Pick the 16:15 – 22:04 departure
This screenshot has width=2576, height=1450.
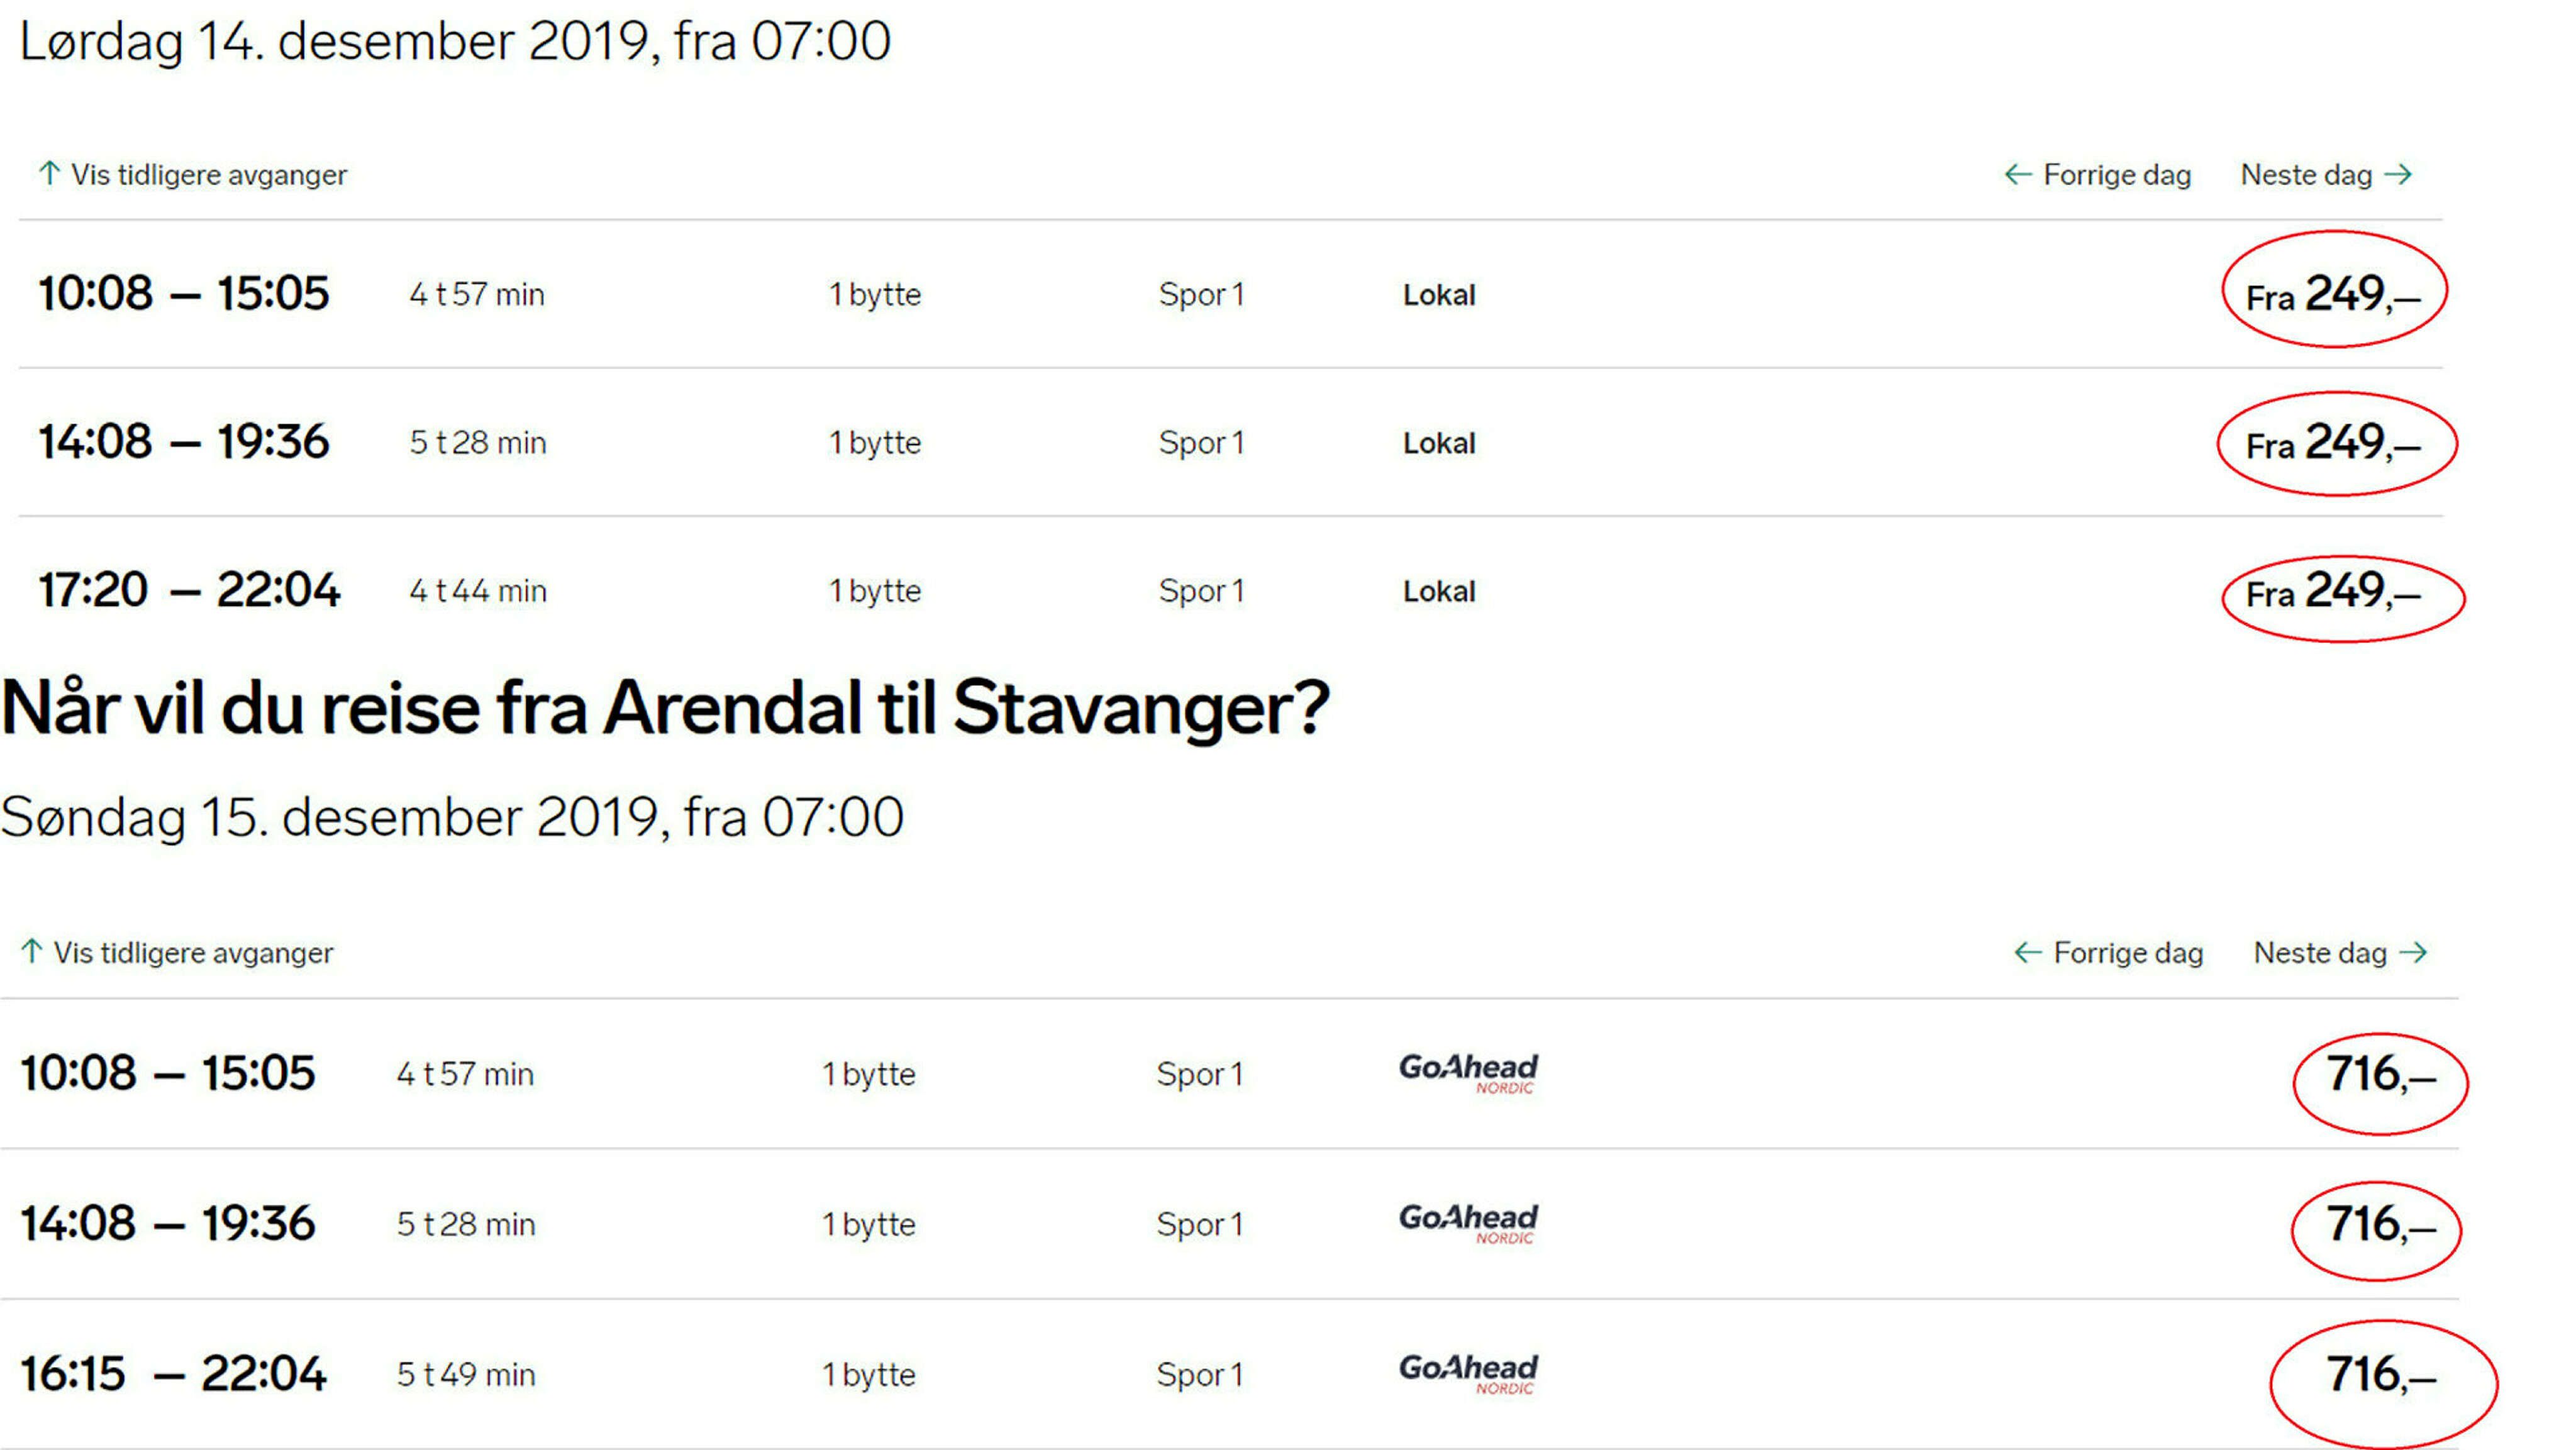pos(173,1373)
